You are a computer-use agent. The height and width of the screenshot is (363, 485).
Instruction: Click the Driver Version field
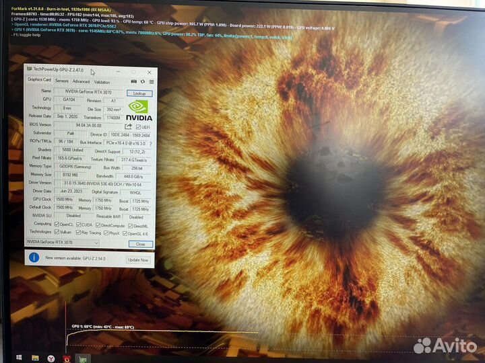click(x=102, y=184)
